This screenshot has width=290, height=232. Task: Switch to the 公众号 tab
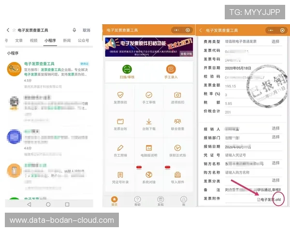pyautogui.click(x=84, y=40)
